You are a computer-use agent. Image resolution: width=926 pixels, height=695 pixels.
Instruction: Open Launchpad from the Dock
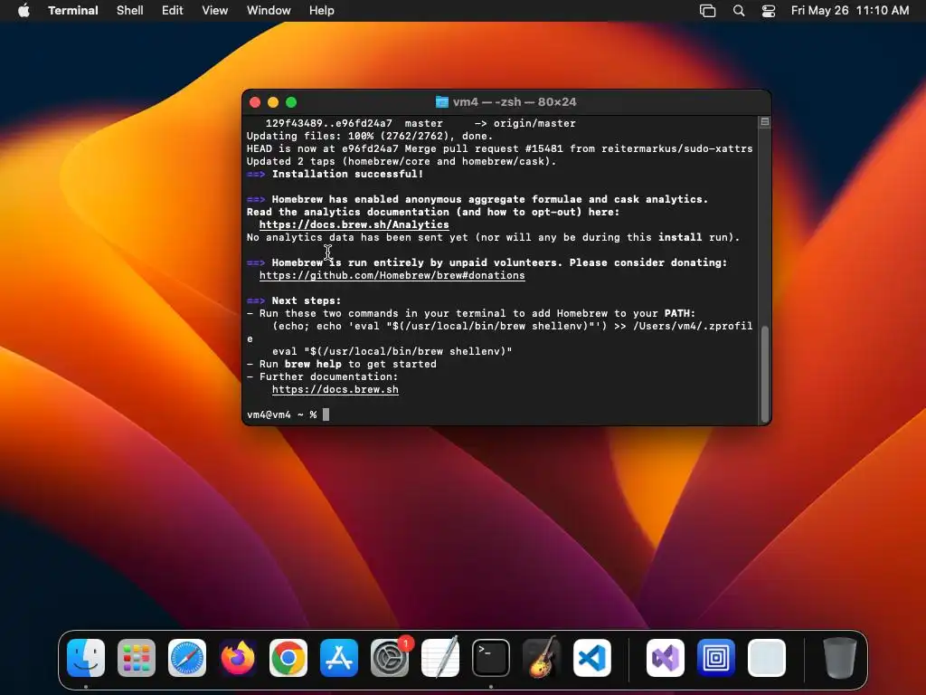137,657
